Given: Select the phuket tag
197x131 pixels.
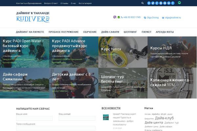Looking at the screenshot, I should [x=170, y=114].
